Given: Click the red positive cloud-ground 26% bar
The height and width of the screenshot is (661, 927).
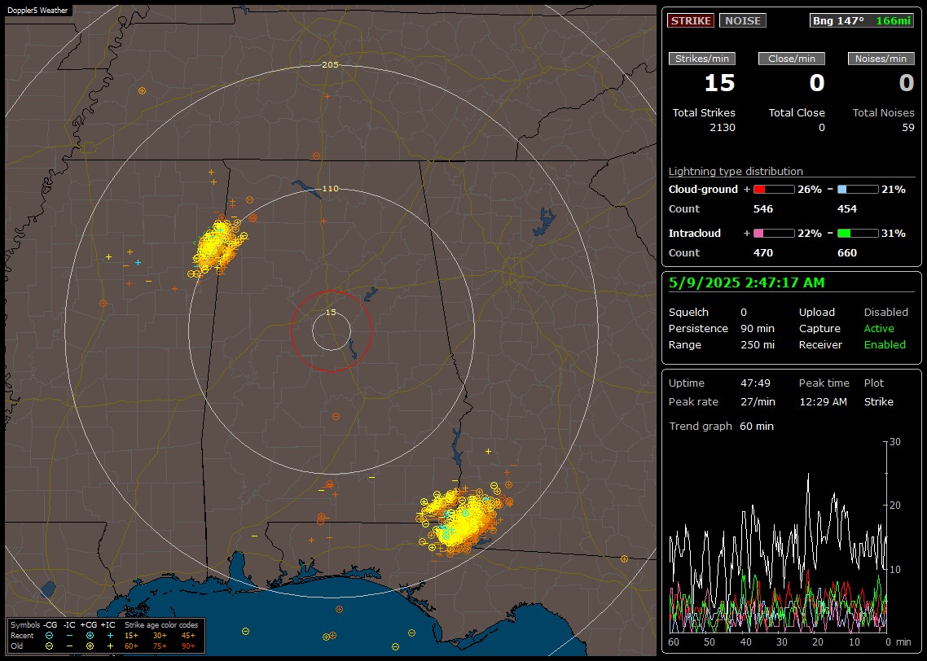Looking at the screenshot, I should pyautogui.click(x=774, y=190).
